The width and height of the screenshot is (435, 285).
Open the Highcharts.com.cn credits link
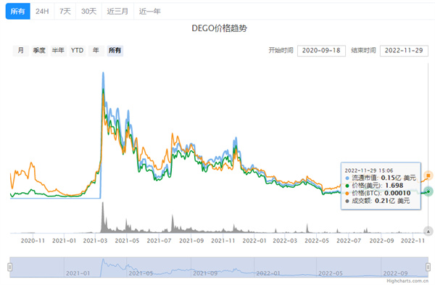(407, 281)
